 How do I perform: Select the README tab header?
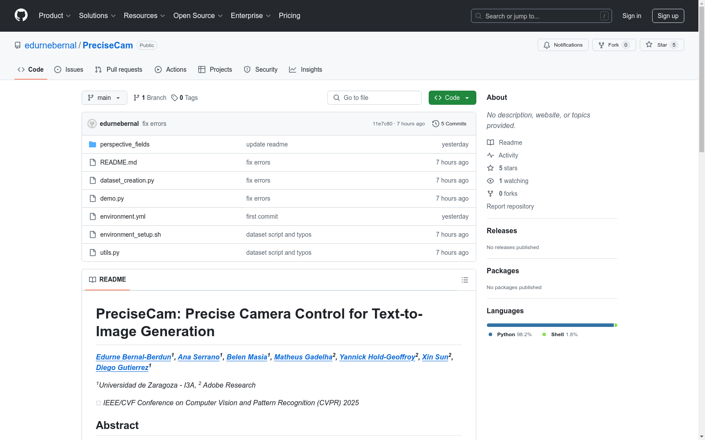[x=108, y=279]
